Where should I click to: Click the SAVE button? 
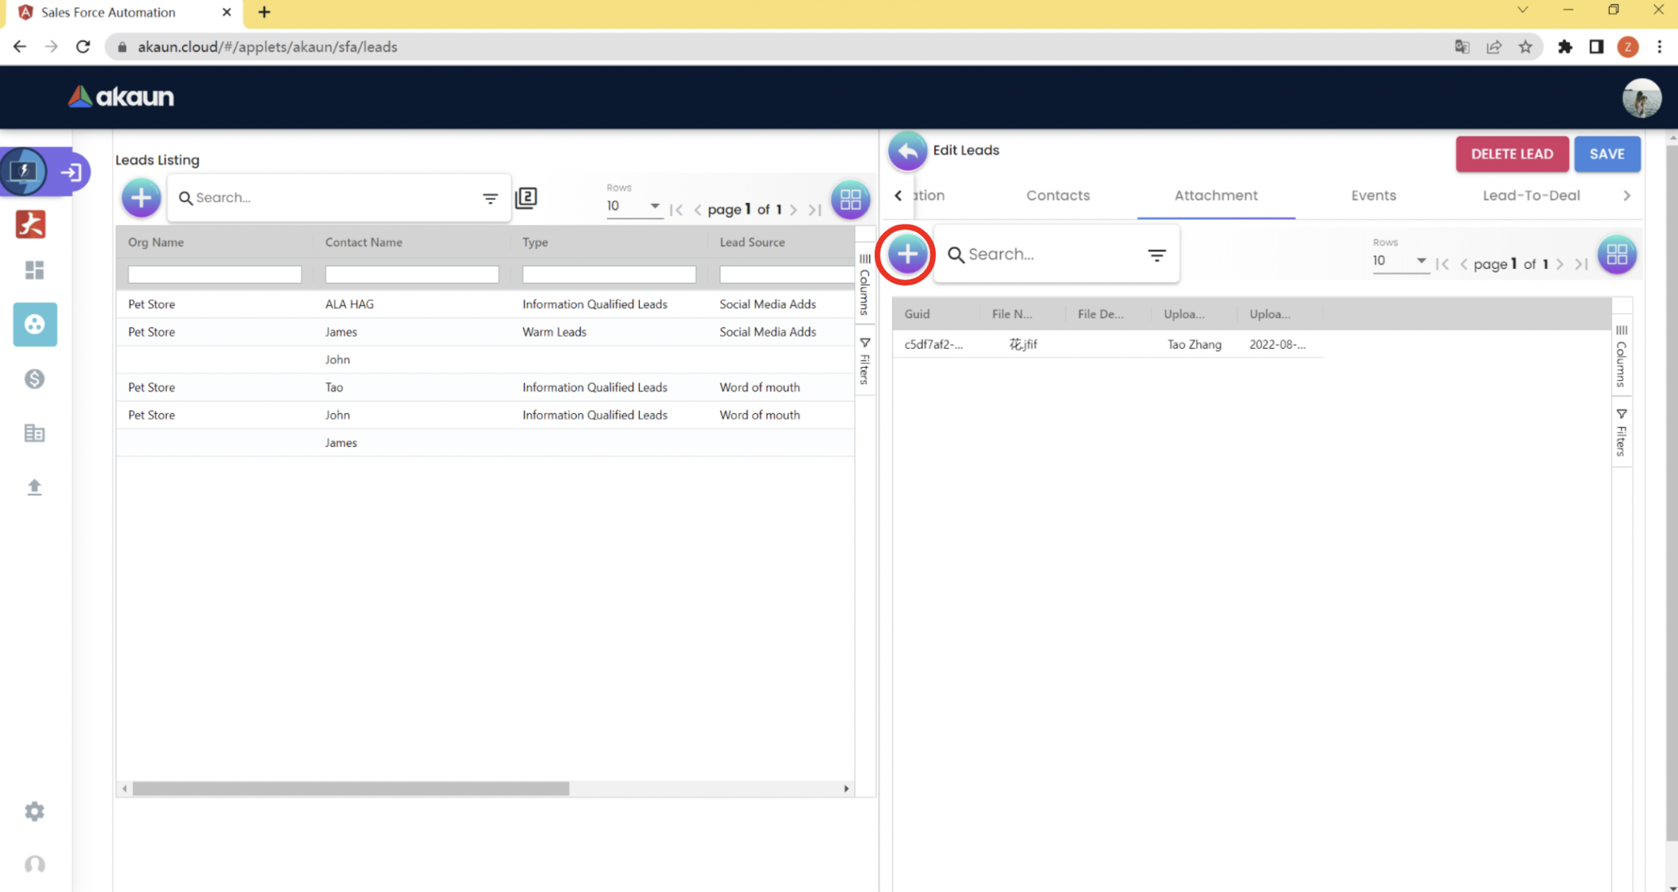click(x=1606, y=154)
